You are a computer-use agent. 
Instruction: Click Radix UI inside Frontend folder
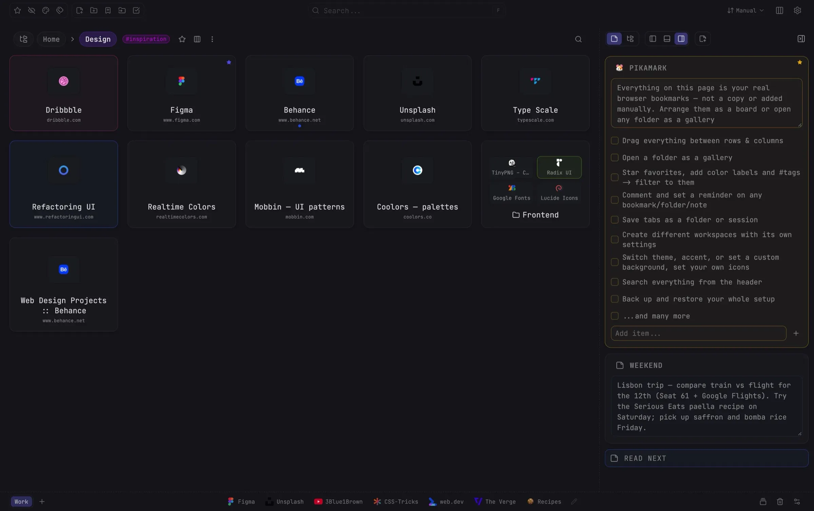559,167
